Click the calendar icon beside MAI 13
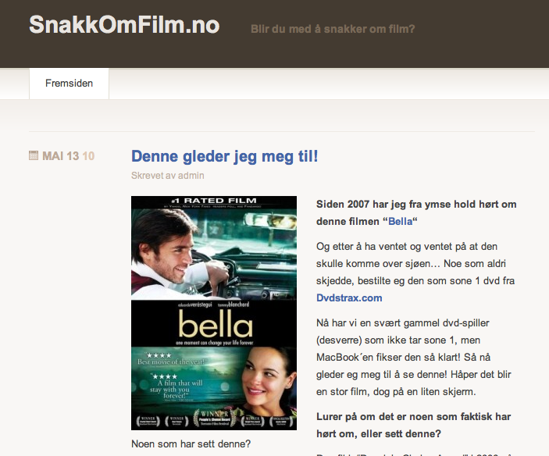 tap(34, 155)
